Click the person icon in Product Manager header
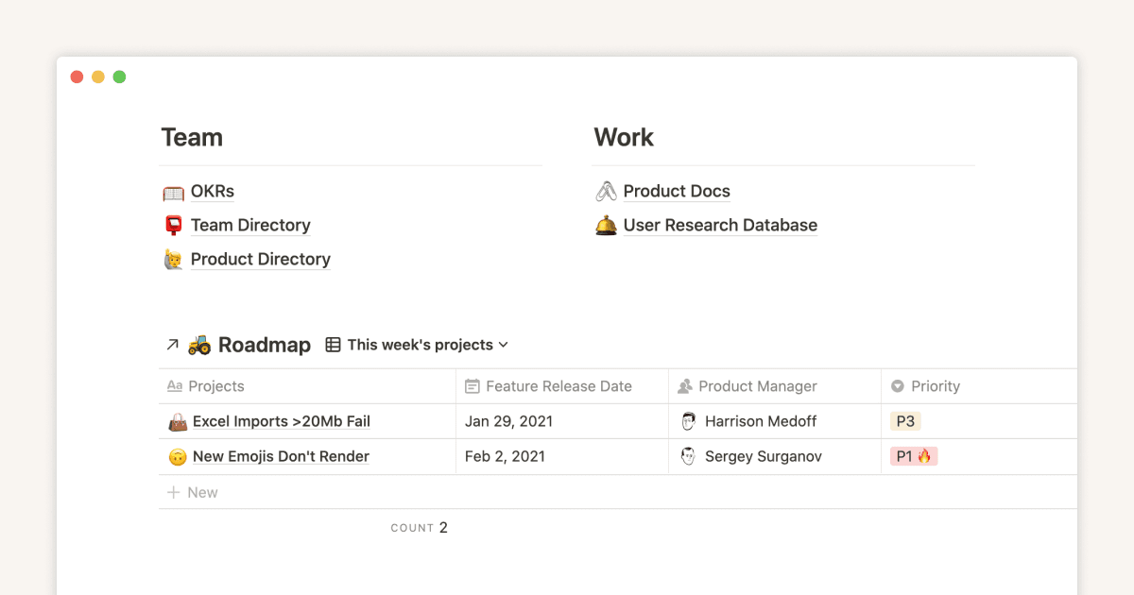The width and height of the screenshot is (1134, 595). coord(684,385)
